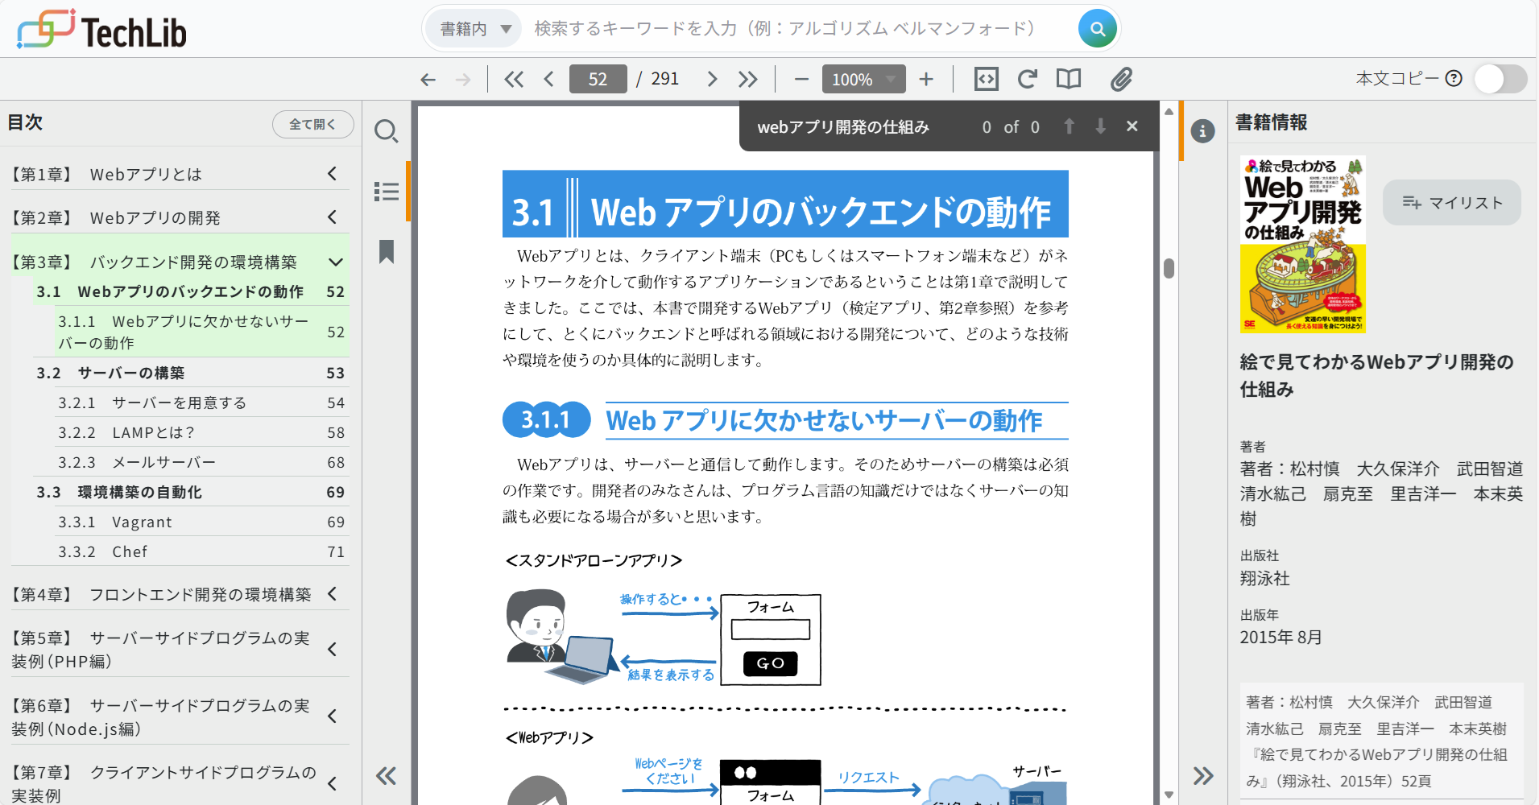The width and height of the screenshot is (1539, 805).
Task: Open the book information icon
Action: 1202,131
